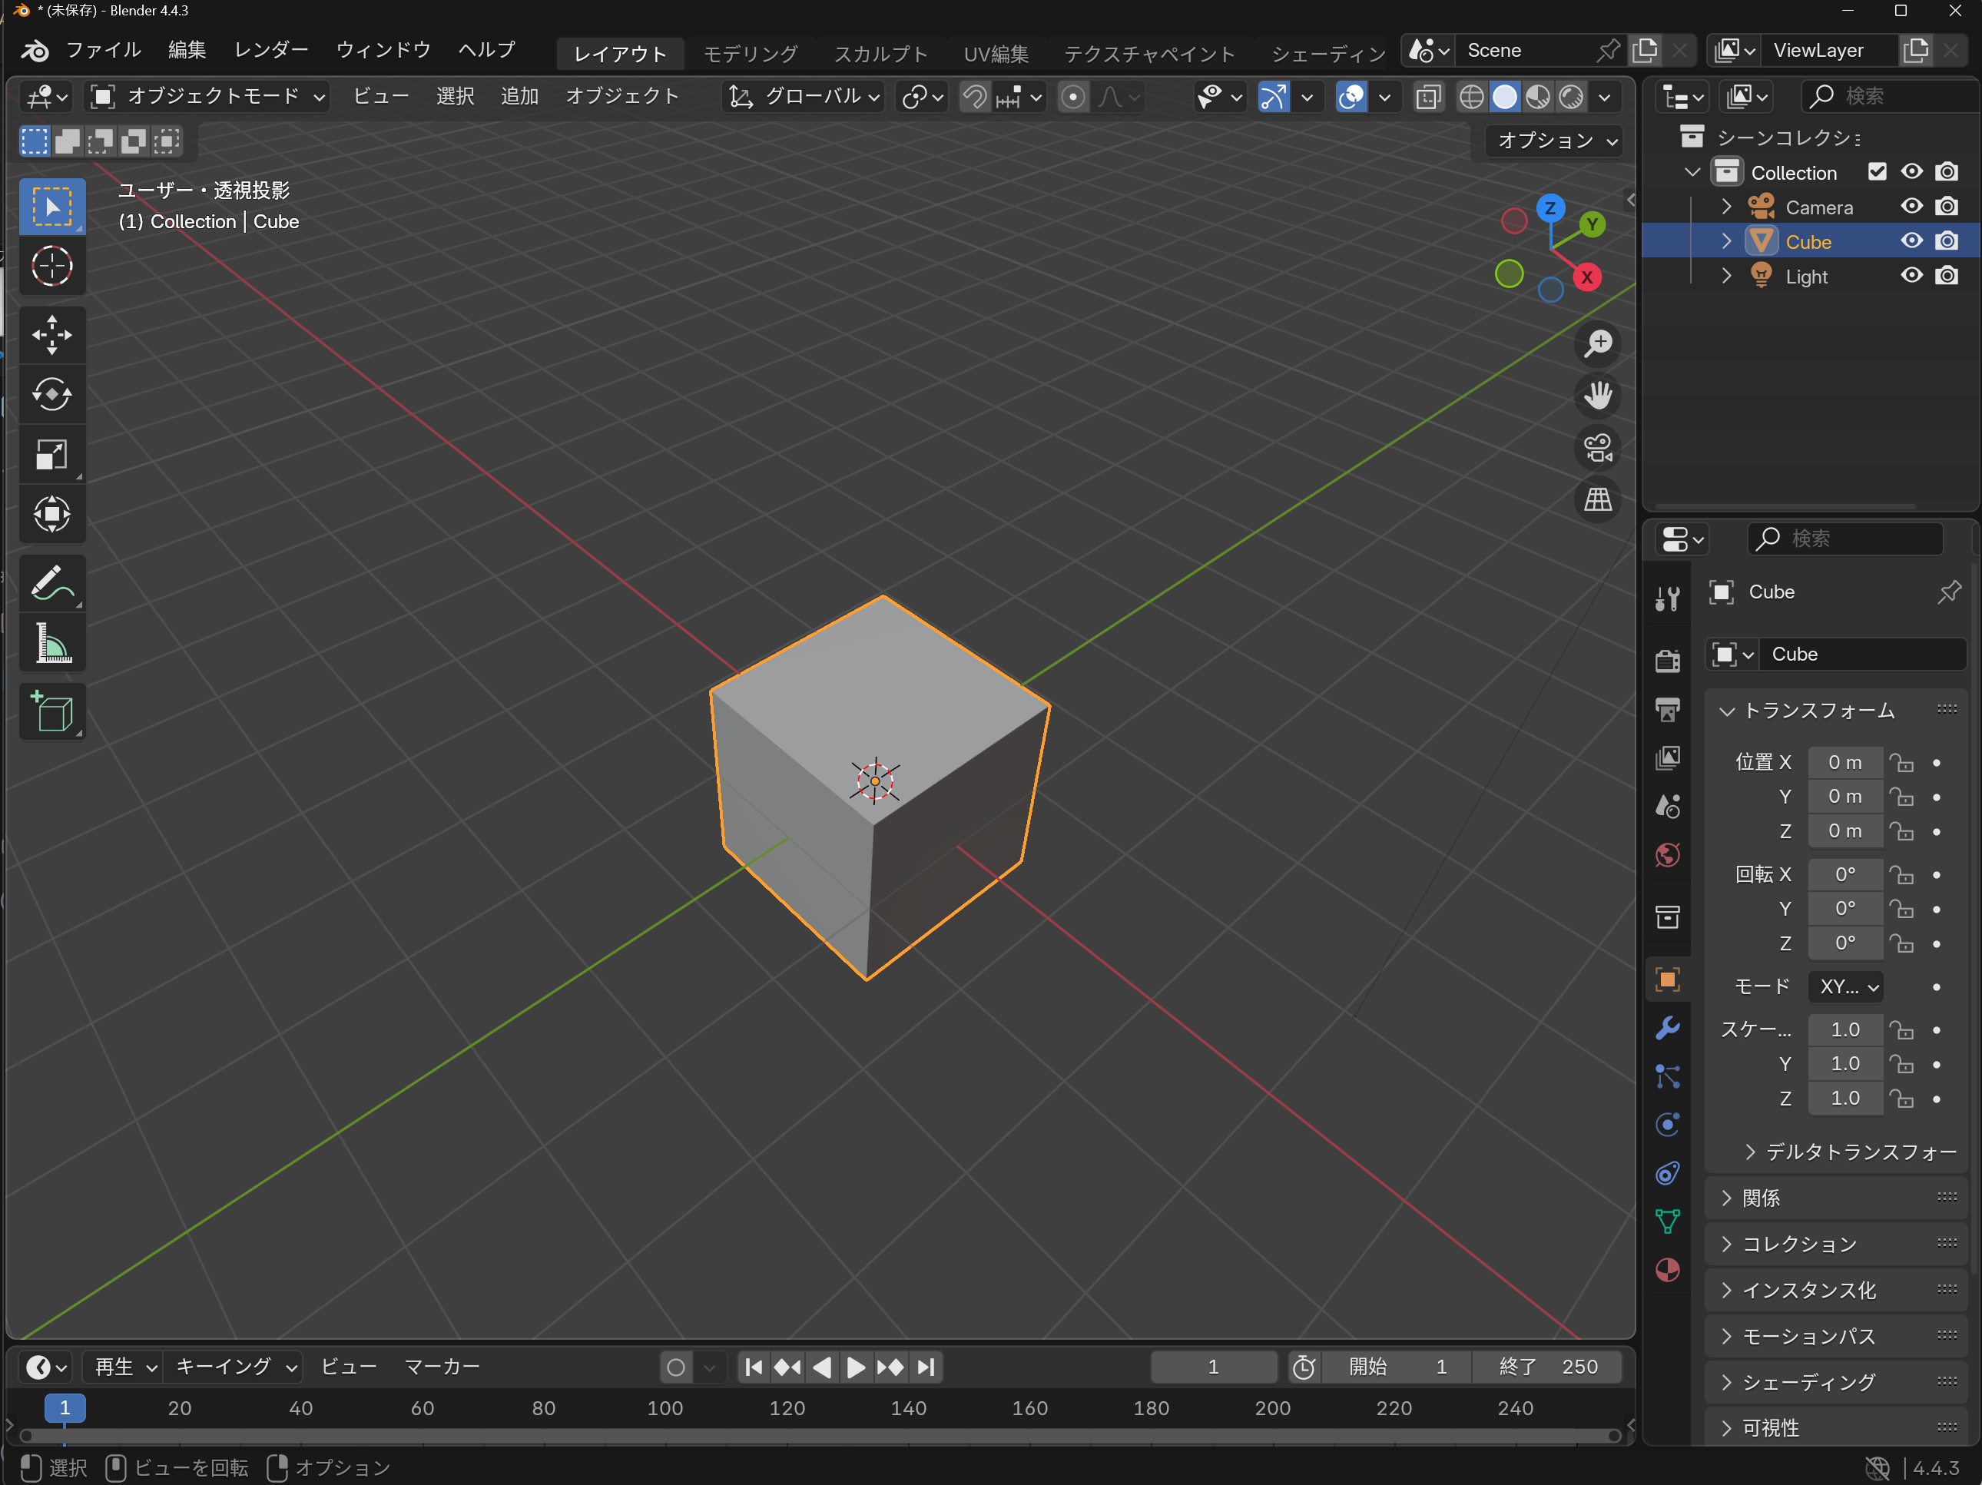Click the Scale X value field
1982x1485 pixels.
pyautogui.click(x=1845, y=1029)
